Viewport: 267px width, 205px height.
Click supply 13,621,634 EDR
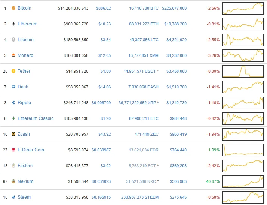click(144, 150)
